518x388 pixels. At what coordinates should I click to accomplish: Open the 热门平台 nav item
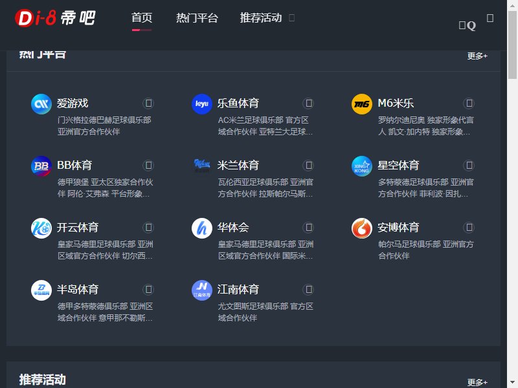click(x=197, y=18)
